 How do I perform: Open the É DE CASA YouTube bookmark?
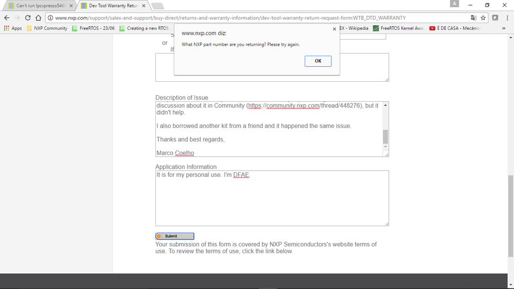(455, 28)
